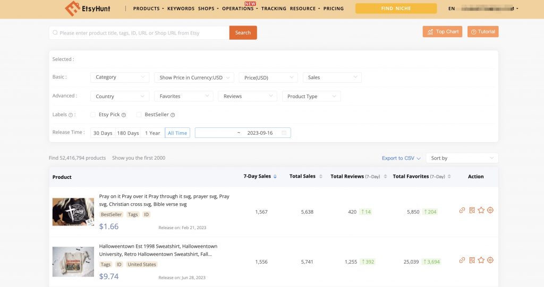Select 180 Days release time
This screenshot has height=287, width=544.
click(127, 133)
